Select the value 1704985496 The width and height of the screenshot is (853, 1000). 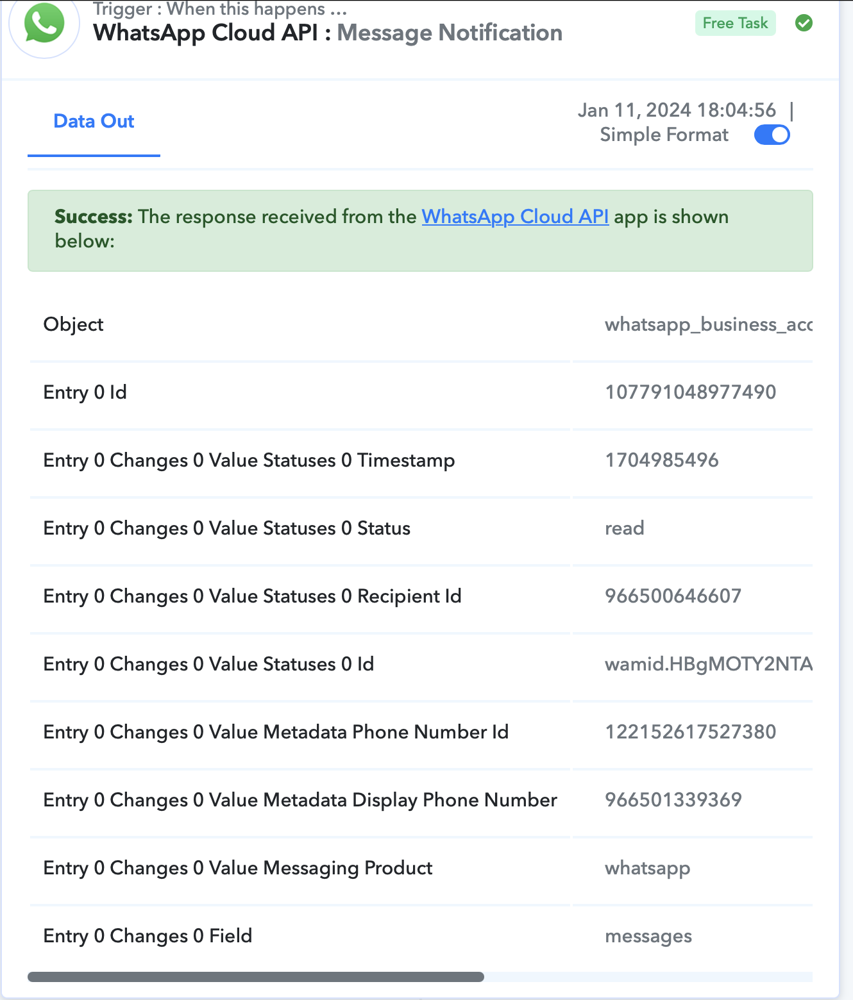[x=662, y=460]
